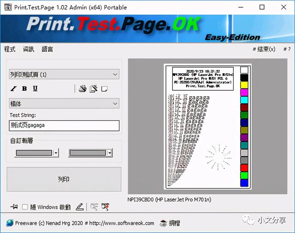Click the tools icon with red plus
The height and width of the screenshot is (233, 295).
[105, 207]
